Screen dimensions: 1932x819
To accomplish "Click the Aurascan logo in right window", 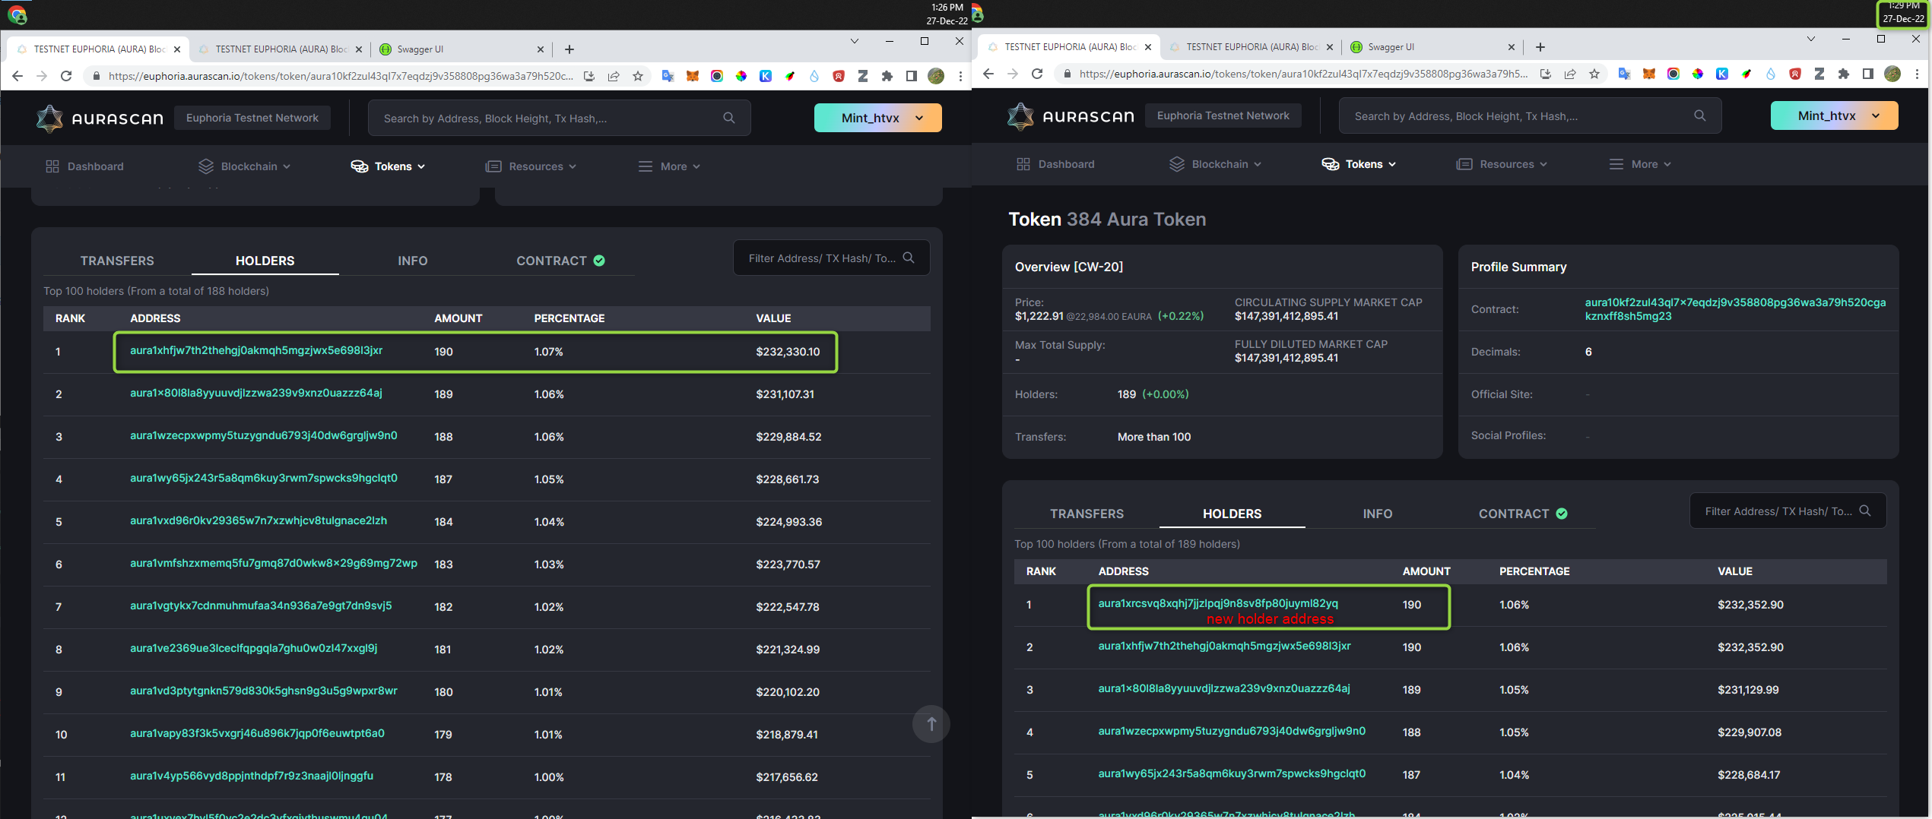I will (1071, 116).
